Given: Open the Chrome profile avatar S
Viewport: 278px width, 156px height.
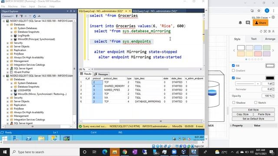Looking at the screenshot, I should (267, 10).
